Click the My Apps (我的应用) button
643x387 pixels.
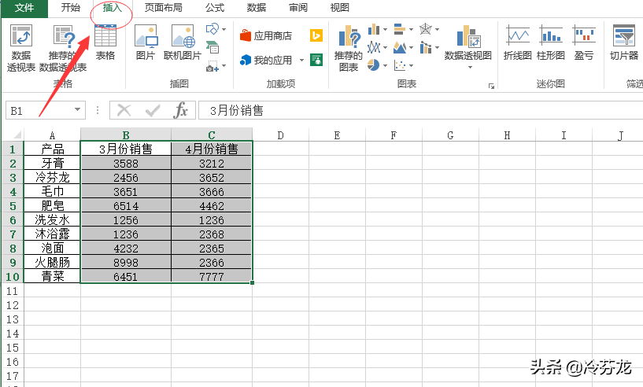tap(266, 61)
